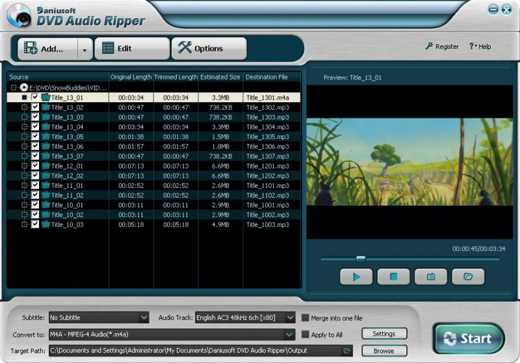The width and height of the screenshot is (520, 363).
Task: Stop the preview playback
Action: 393,276
